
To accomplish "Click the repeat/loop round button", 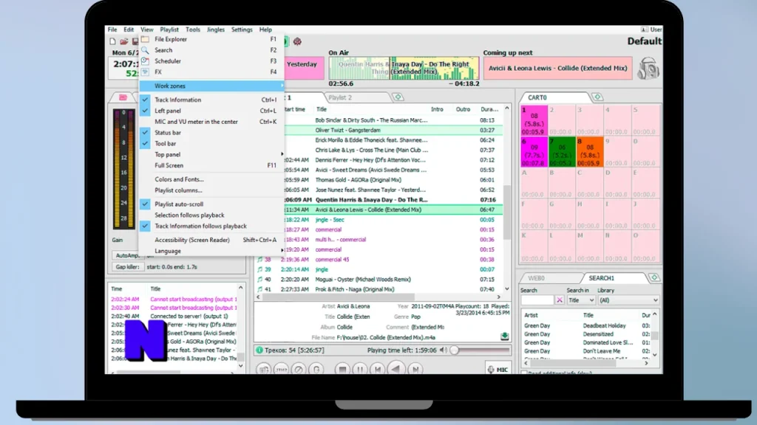I will point(316,369).
